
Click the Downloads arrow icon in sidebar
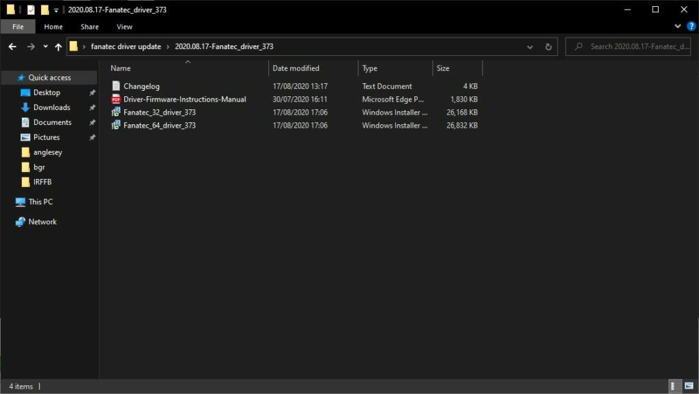coord(25,107)
